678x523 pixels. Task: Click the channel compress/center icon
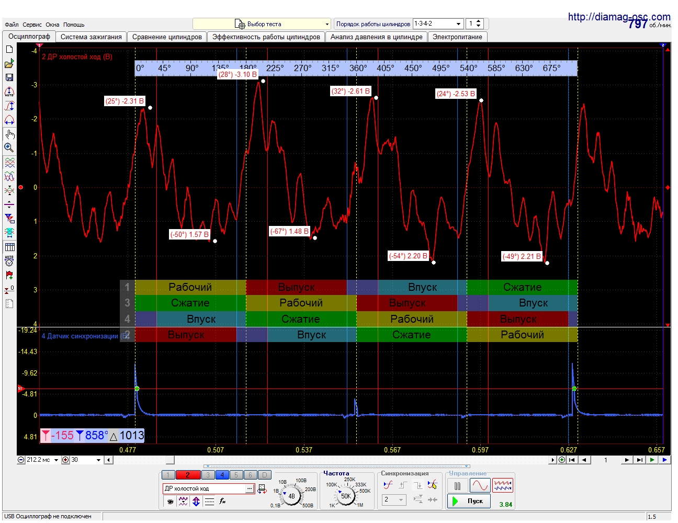[x=9, y=191]
